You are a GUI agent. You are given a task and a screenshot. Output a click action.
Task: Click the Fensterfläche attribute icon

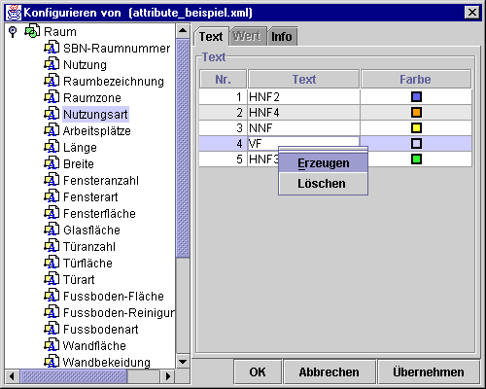tap(52, 213)
